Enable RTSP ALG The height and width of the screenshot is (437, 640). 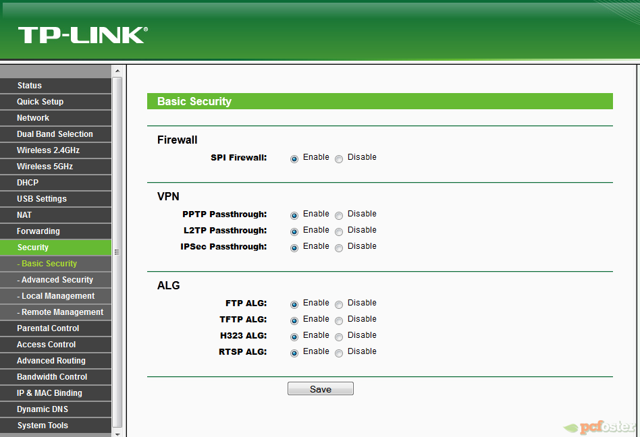point(294,353)
